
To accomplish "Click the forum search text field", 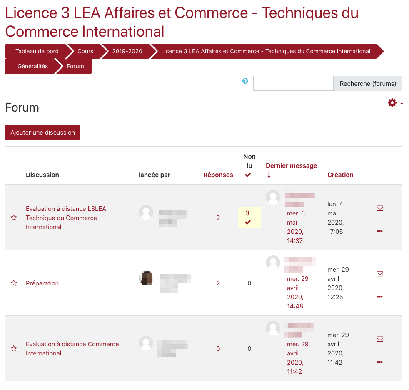I will point(293,83).
